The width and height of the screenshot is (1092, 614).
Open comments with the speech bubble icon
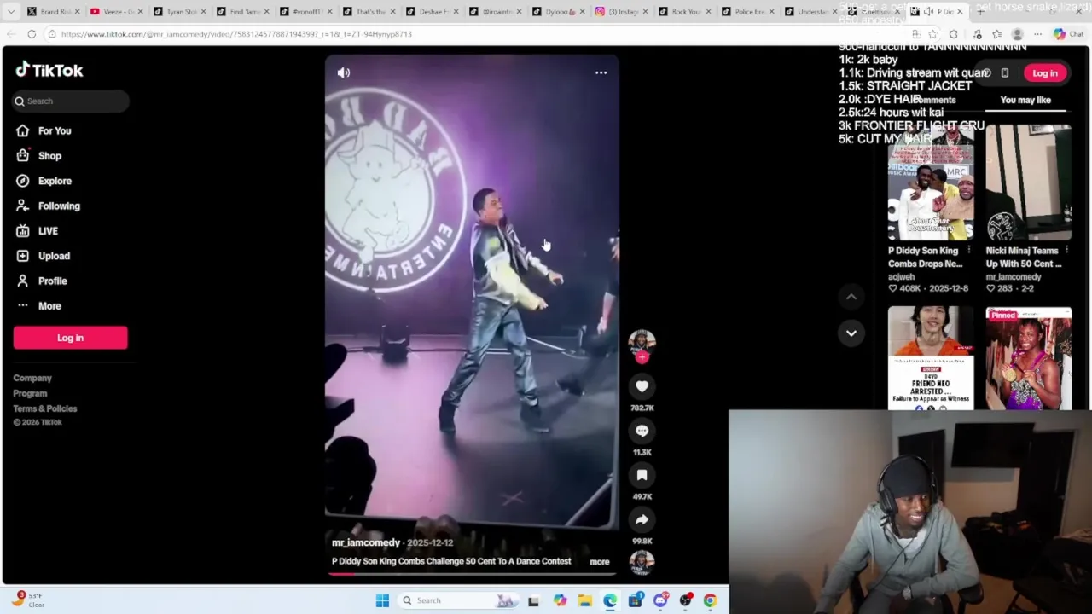642,431
